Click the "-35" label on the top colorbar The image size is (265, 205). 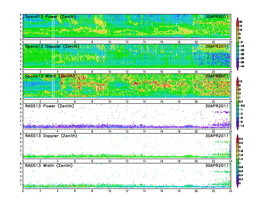pos(242,62)
